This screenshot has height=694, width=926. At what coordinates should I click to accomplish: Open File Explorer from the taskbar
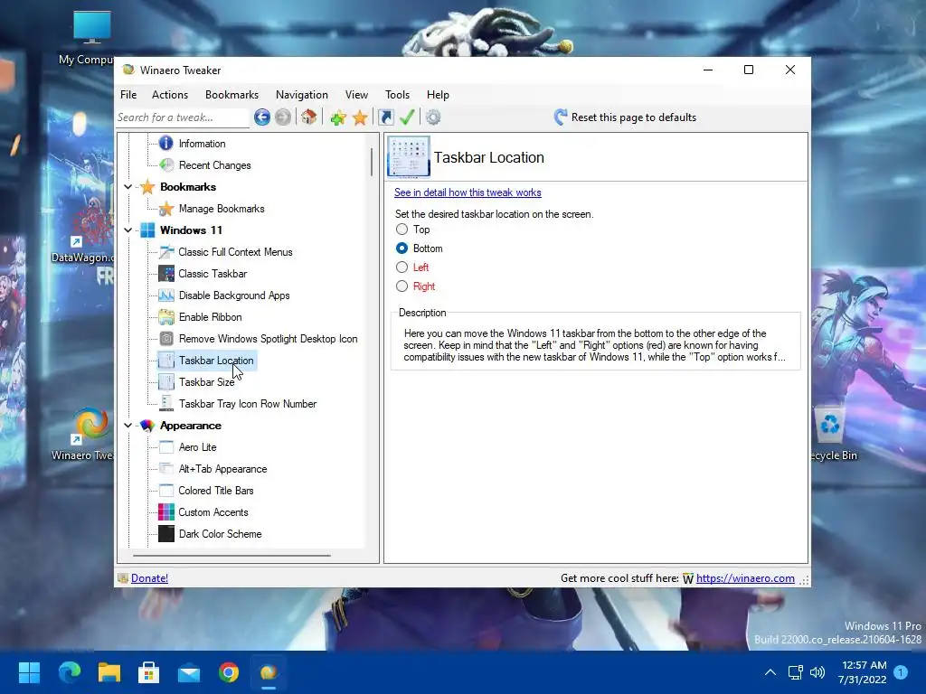pos(109,672)
